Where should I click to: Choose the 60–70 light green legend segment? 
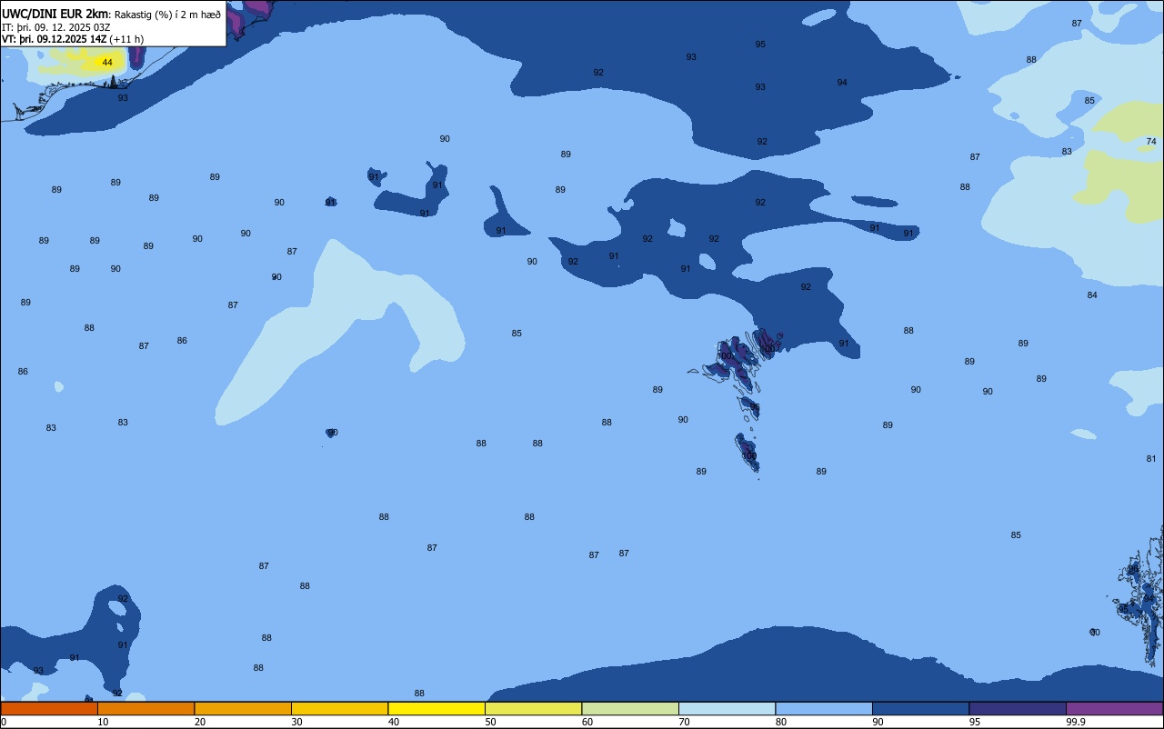coord(630,708)
